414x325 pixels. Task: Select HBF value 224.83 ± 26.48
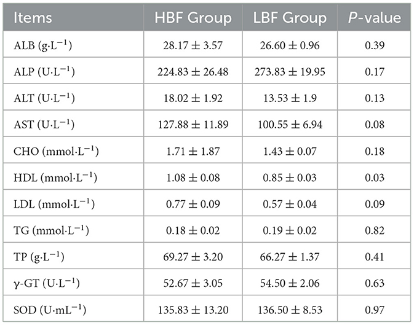click(x=193, y=72)
